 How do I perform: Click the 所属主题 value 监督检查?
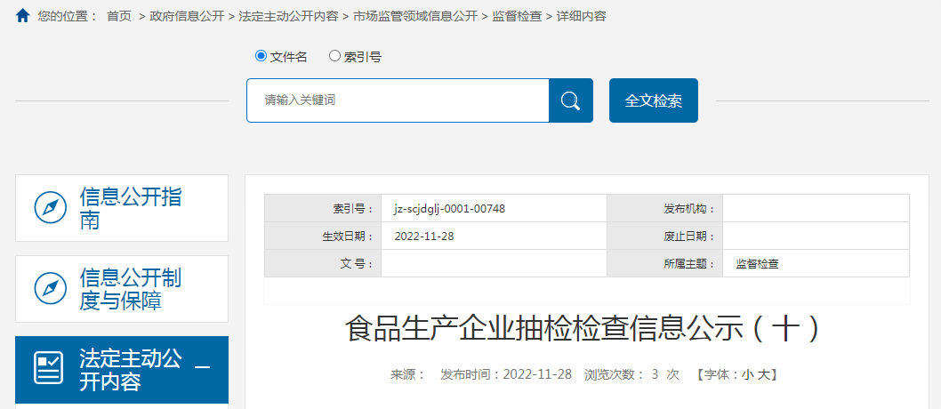click(x=758, y=264)
